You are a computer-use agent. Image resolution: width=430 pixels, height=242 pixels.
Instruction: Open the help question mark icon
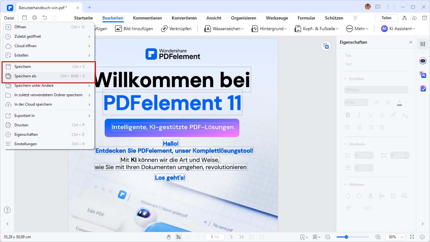click(x=7, y=210)
